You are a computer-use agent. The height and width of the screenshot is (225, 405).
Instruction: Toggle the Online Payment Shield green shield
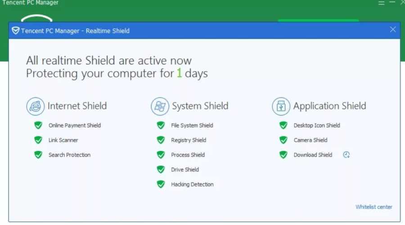[x=38, y=126]
